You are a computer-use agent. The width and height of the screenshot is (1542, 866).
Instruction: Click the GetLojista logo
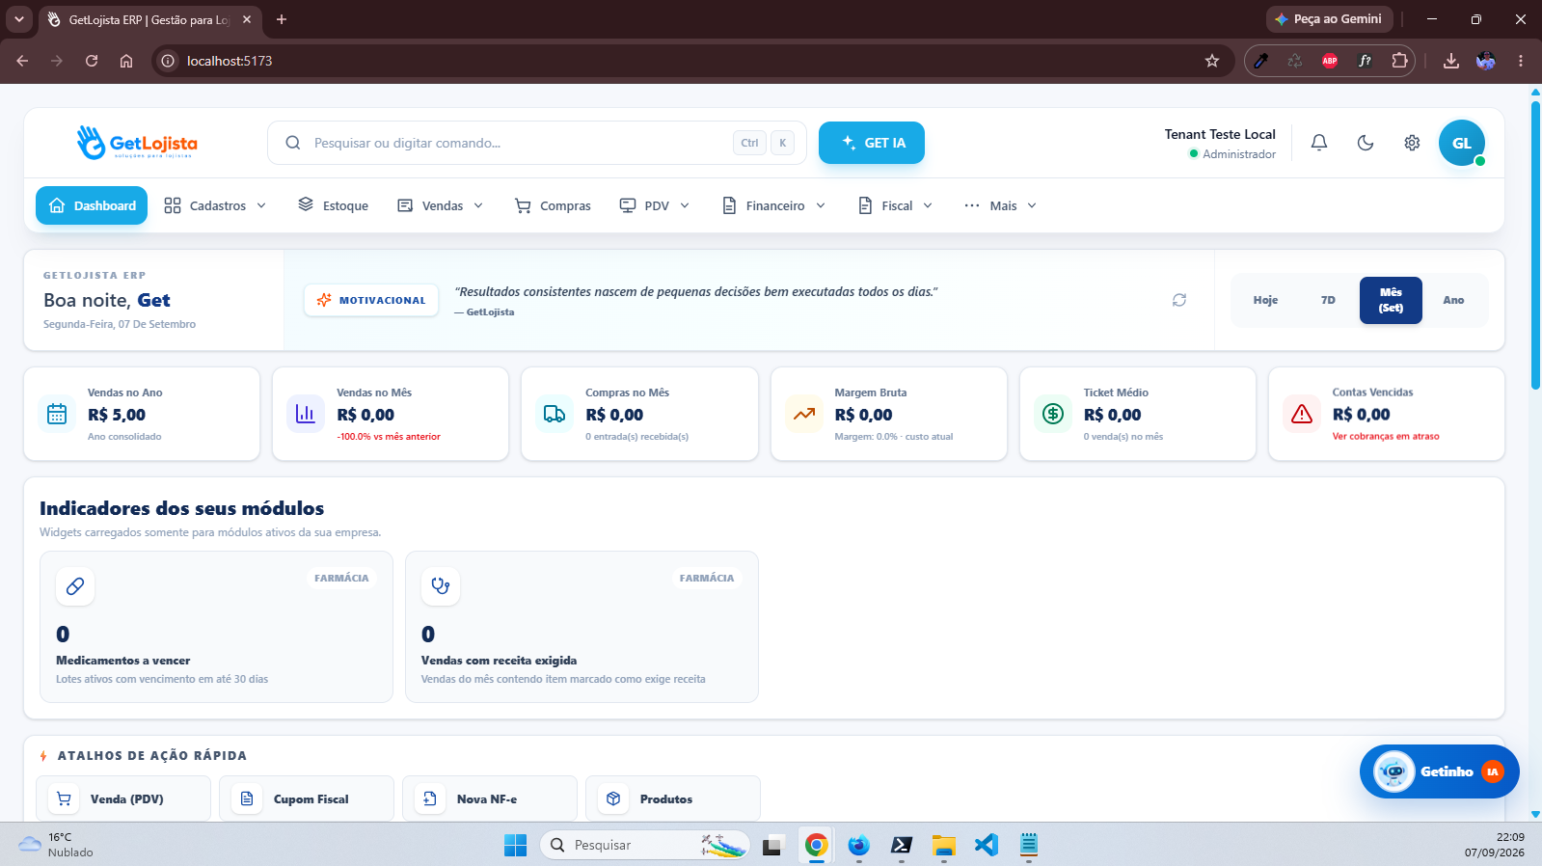(x=137, y=143)
